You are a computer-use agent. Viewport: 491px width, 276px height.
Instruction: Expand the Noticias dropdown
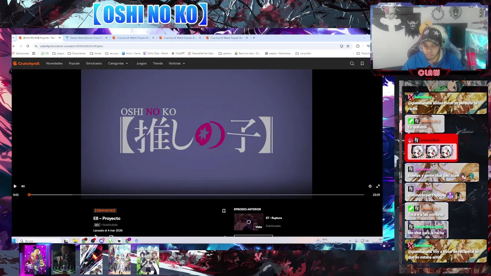coord(177,63)
